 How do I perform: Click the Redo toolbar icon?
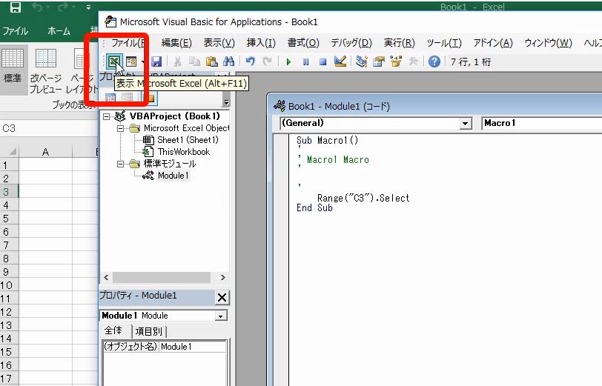[267, 61]
